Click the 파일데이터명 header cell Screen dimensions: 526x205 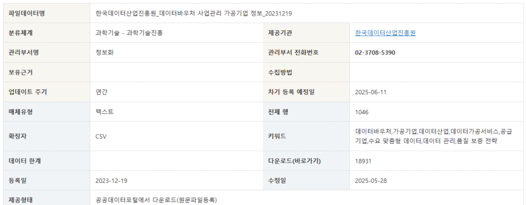click(47, 13)
